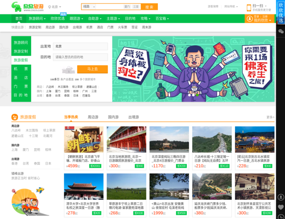Open the 网站导航 dropdown at top

point(231,7)
